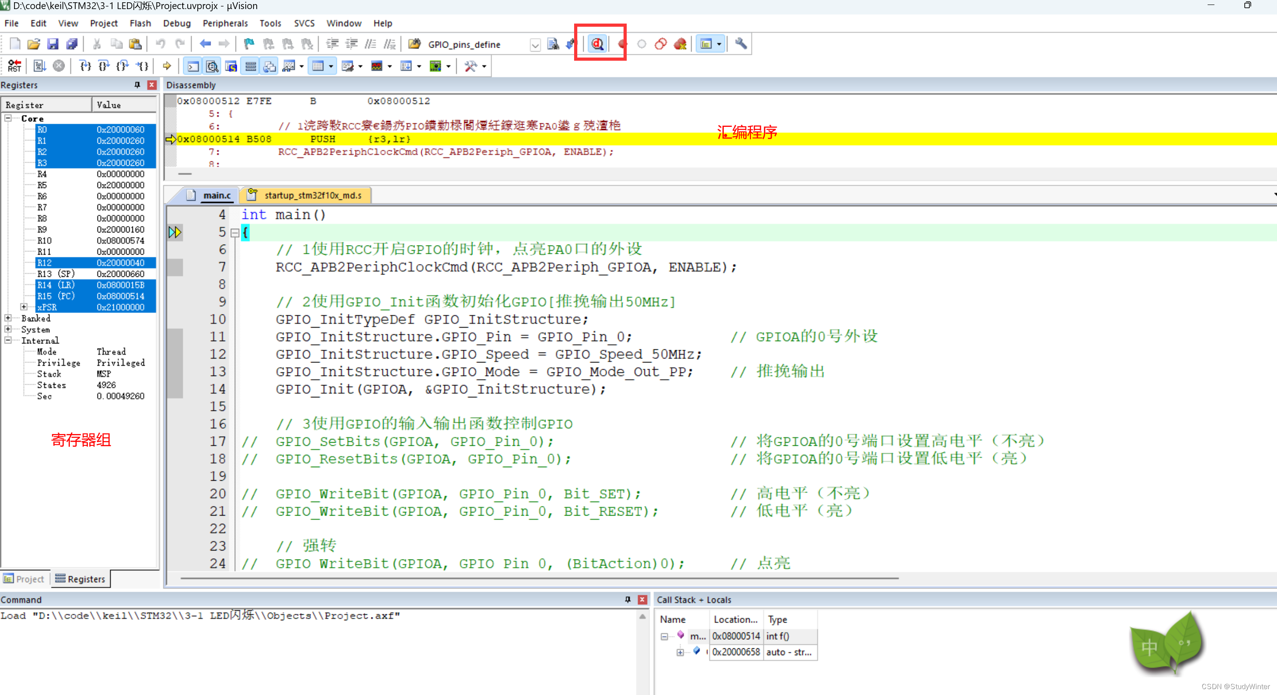Click the Command window vertical scrollbar
Screen dimensions: 1277x695
pos(642,652)
